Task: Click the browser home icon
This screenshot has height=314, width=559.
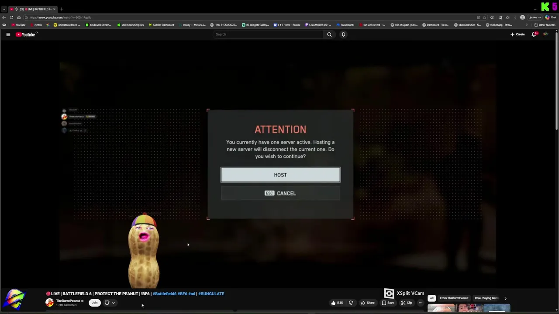Action: coord(19,17)
